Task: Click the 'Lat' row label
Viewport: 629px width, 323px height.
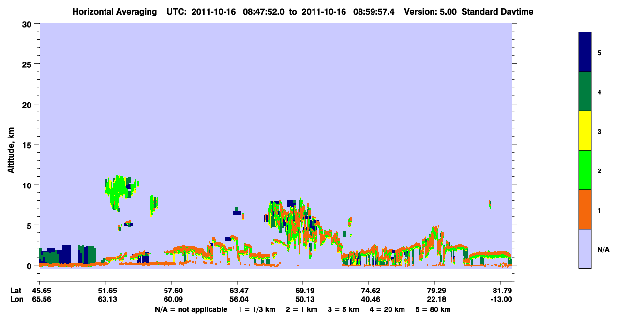Action: (16, 291)
